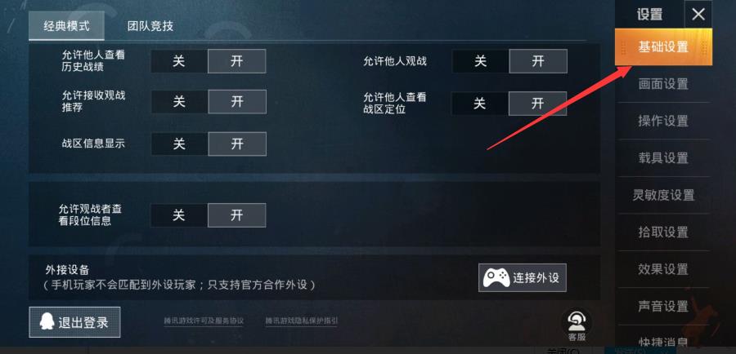Open 灵敏度设置 in the sidebar

663,195
